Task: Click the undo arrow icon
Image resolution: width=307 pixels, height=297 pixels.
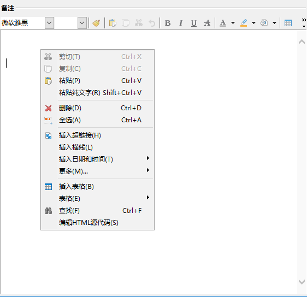Action: coord(152,23)
